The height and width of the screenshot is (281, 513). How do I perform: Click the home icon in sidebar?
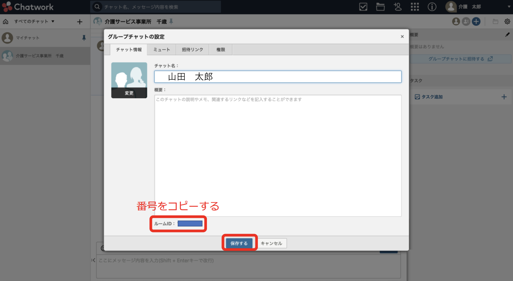6,21
